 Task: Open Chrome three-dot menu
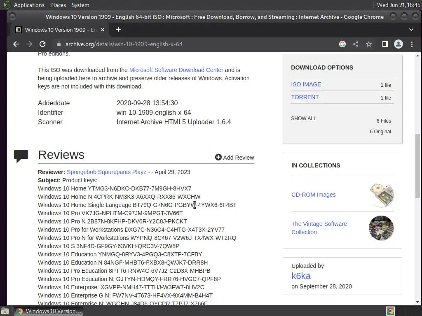pyautogui.click(x=412, y=44)
